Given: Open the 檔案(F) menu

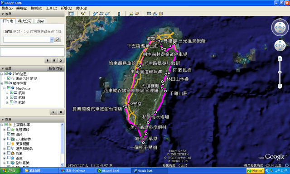Looking at the screenshot, I should pyautogui.click(x=7, y=8).
